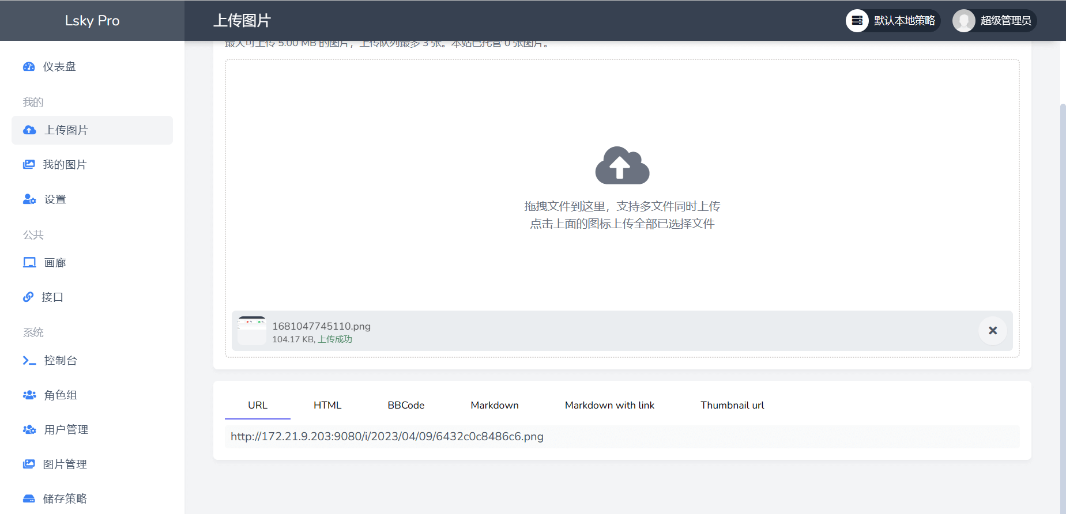Viewport: 1066px width, 514px height.
Task: Select the BBCode tab
Action: tap(406, 405)
